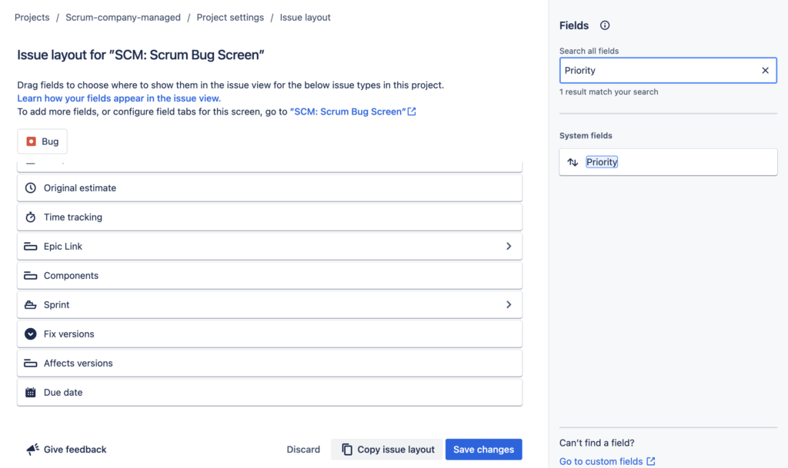Clear the Priority search with the X icon
The width and height of the screenshot is (788, 468).
765,70
